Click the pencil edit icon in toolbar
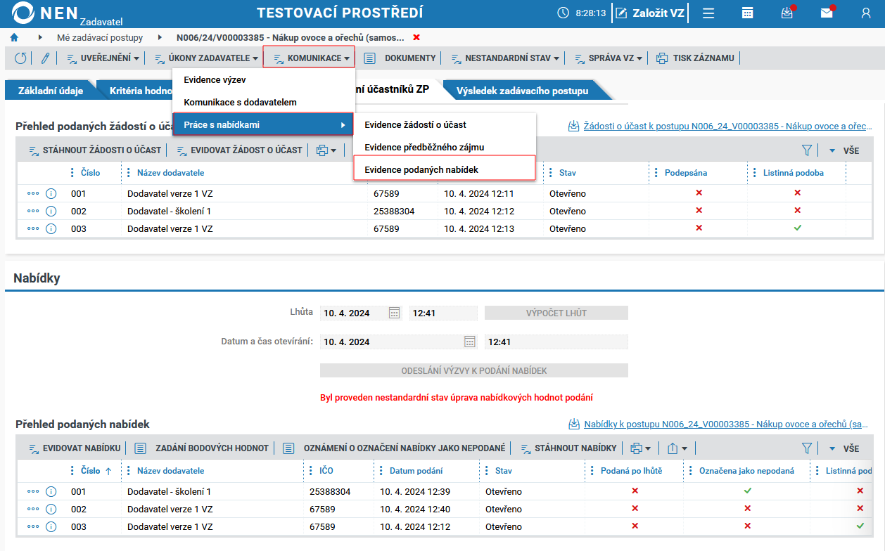Image resolution: width=885 pixels, height=551 pixels. tap(46, 58)
